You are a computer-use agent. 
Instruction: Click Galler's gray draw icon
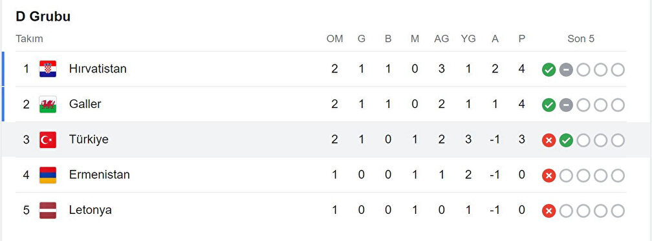[x=566, y=105]
